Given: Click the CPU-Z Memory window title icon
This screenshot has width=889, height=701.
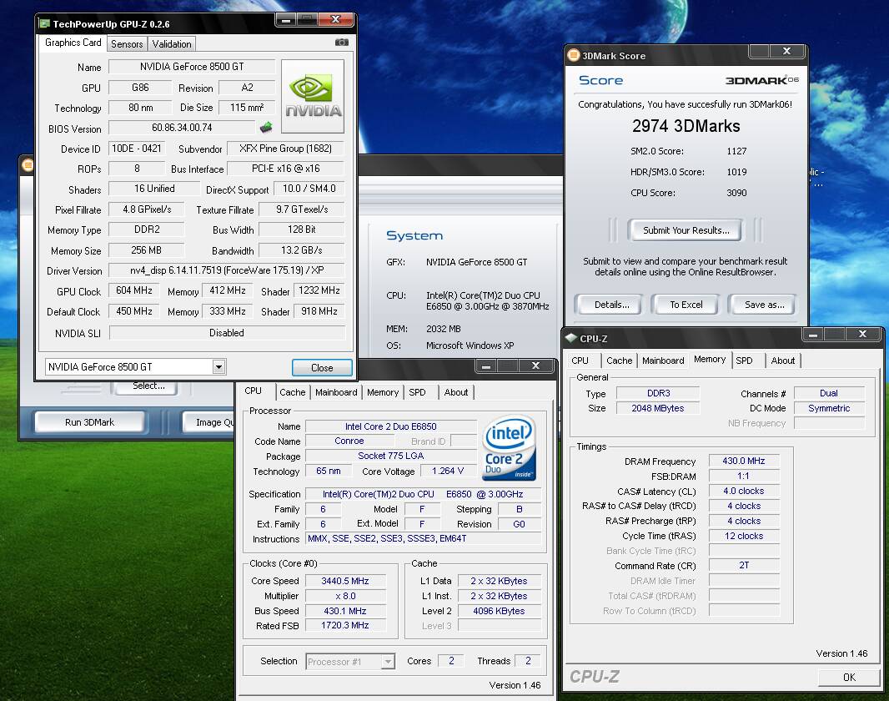Looking at the screenshot, I should point(571,338).
